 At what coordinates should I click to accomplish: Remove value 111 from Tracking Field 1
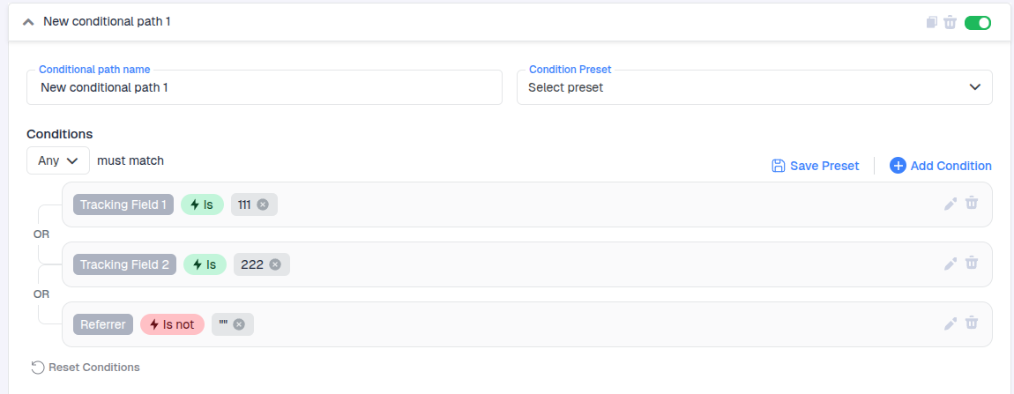click(263, 204)
